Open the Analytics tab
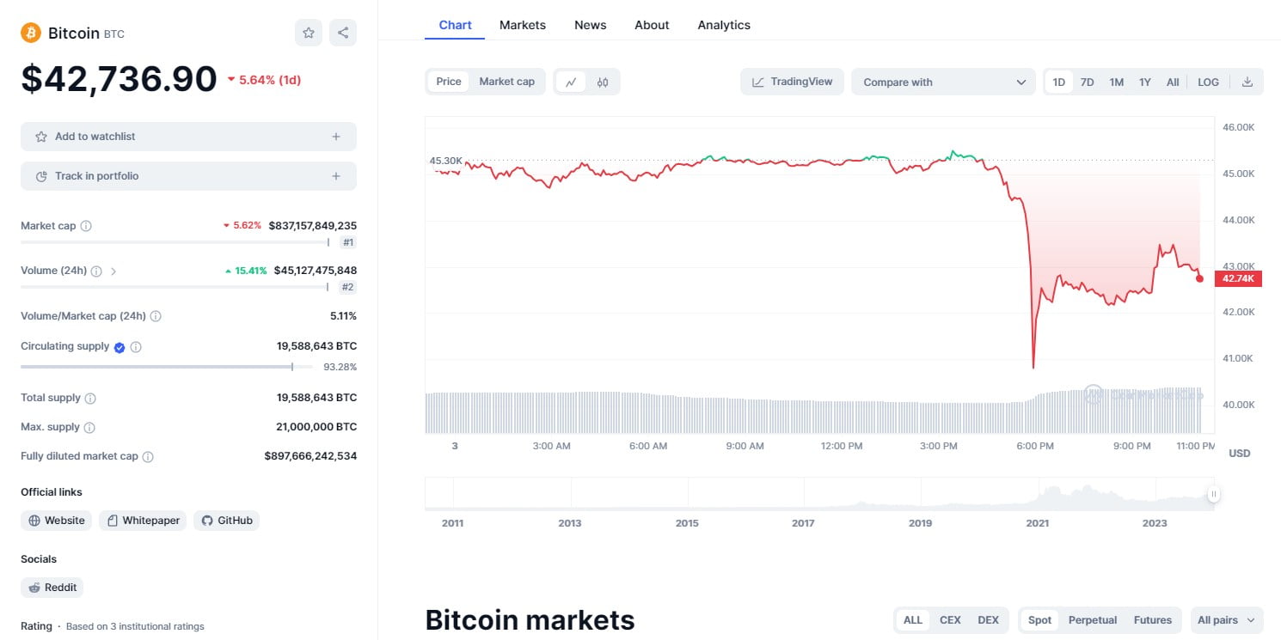Image resolution: width=1281 pixels, height=640 pixels. (x=724, y=25)
